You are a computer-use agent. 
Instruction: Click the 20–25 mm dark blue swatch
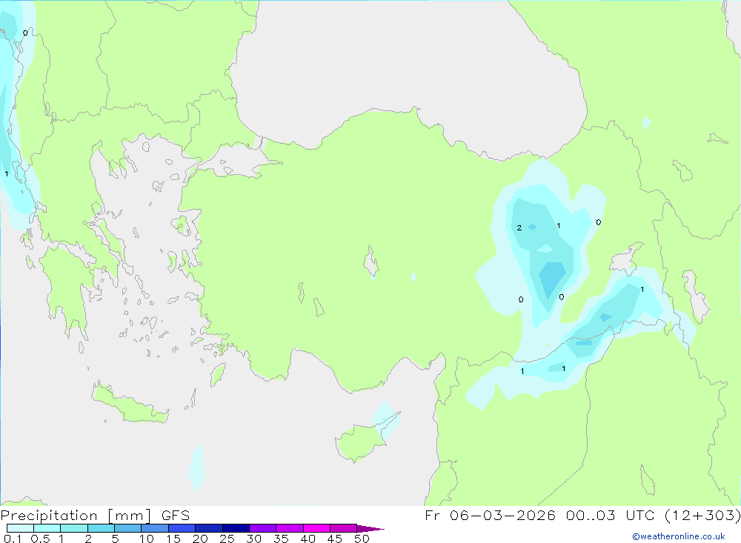click(209, 528)
